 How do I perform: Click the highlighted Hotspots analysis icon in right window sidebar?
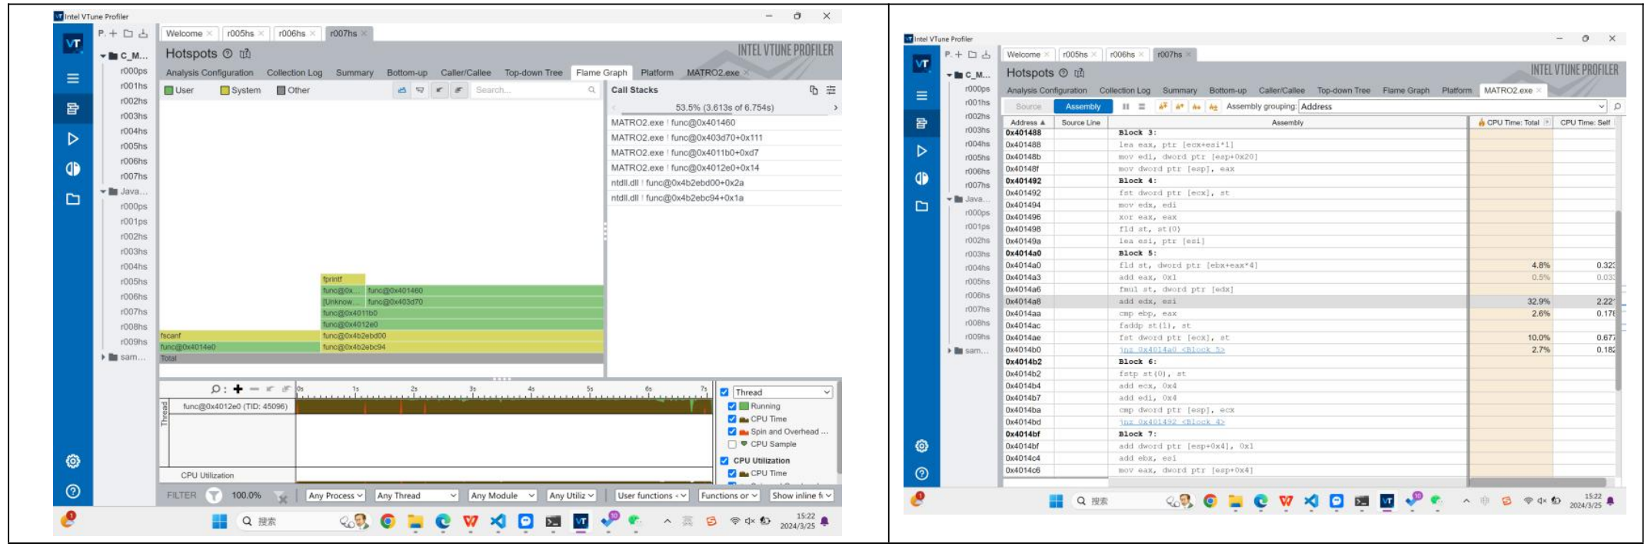[922, 123]
